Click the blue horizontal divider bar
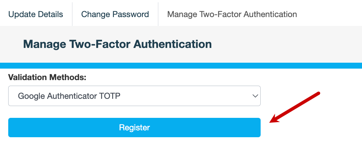The width and height of the screenshot is (362, 151). [181, 66]
